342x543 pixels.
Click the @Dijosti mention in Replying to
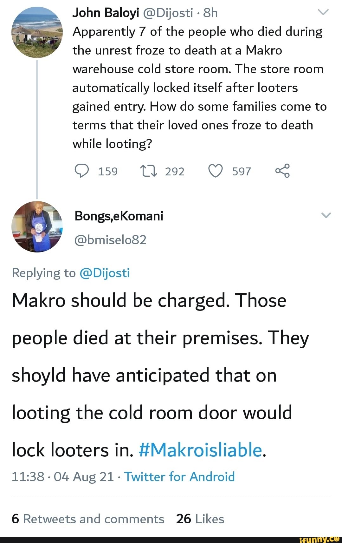pos(105,273)
